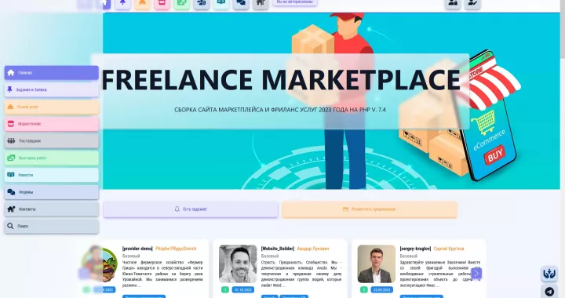
Task: Click the user registration pencil icon at top right
Action: click(x=472, y=4)
